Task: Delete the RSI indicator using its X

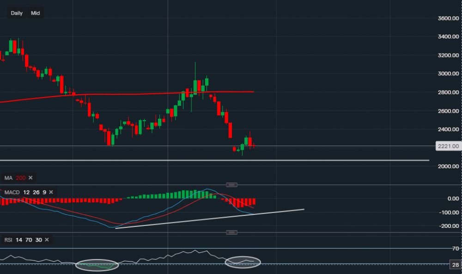Action: point(46,240)
